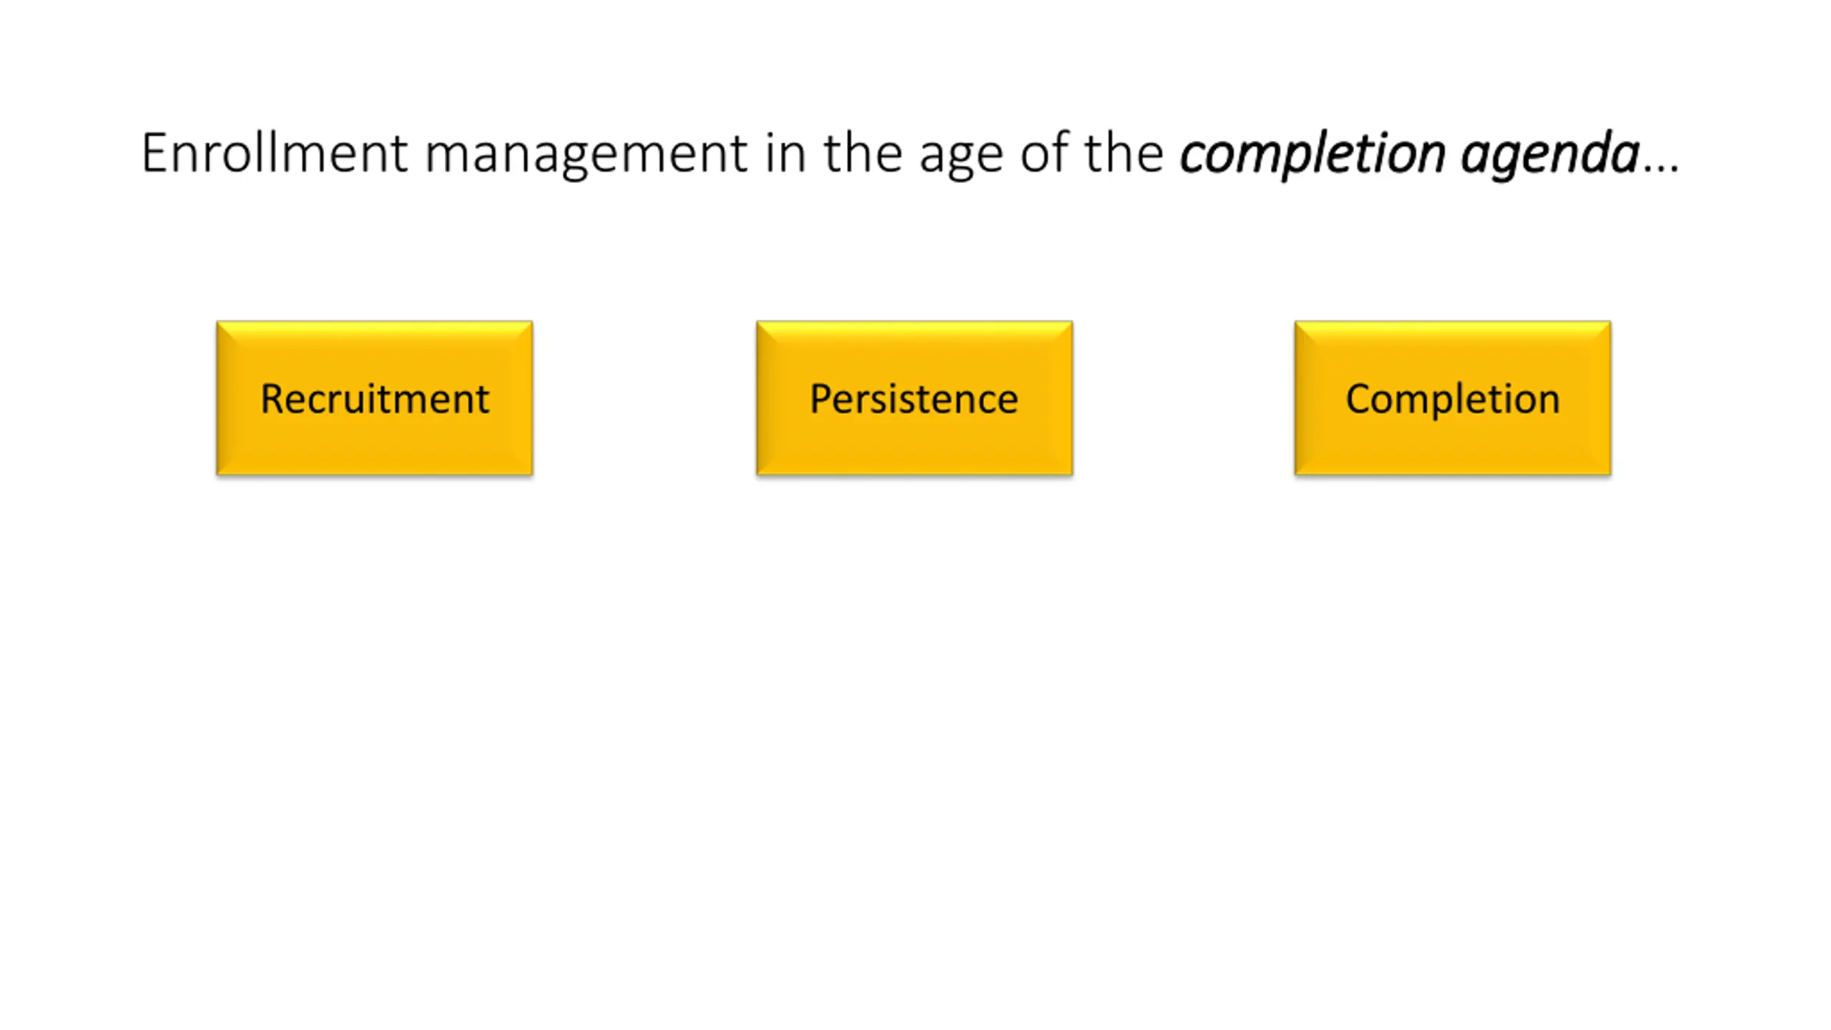
Task: Click the Persistence label text
Action: [x=914, y=398]
